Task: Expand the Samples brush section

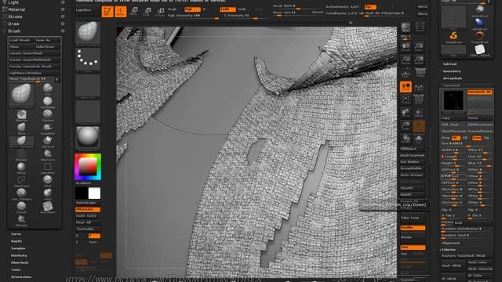Action: 18,248
